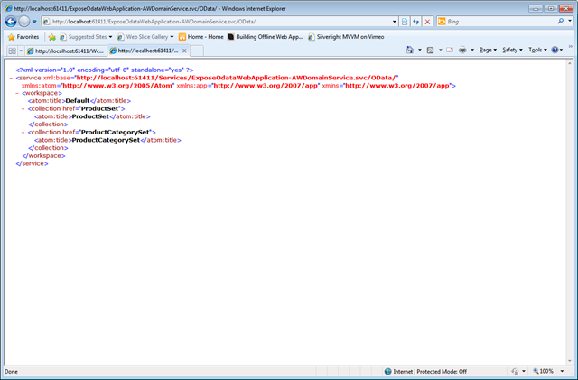
Task: Collapse the ProductCategorySet collection node
Action: (23, 133)
